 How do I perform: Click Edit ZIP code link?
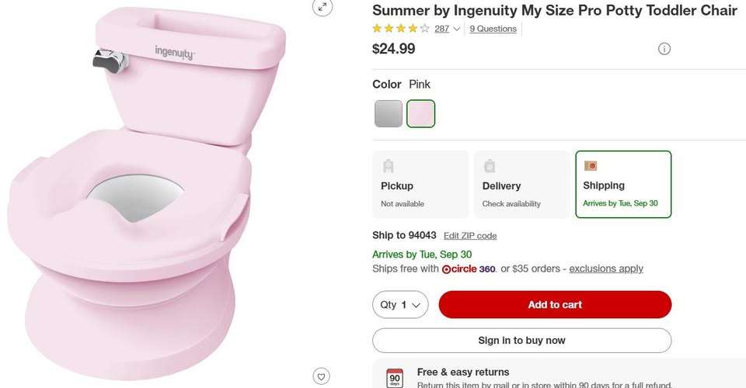click(x=469, y=236)
